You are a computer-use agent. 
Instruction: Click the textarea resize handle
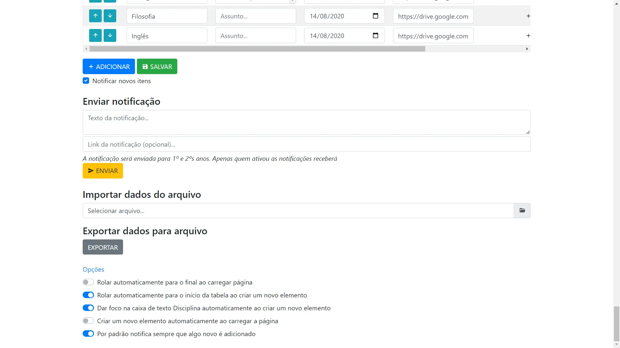tap(528, 132)
